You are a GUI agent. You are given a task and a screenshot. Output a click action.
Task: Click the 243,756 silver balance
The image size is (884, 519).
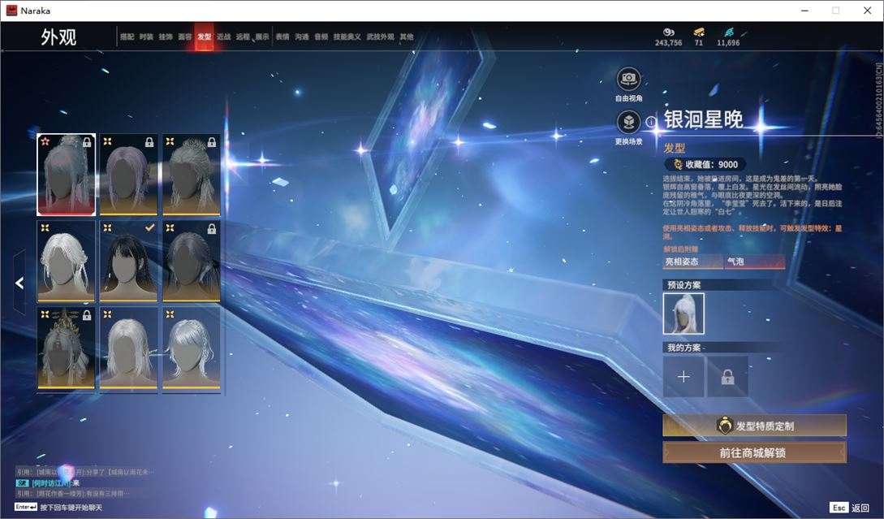[x=669, y=43]
